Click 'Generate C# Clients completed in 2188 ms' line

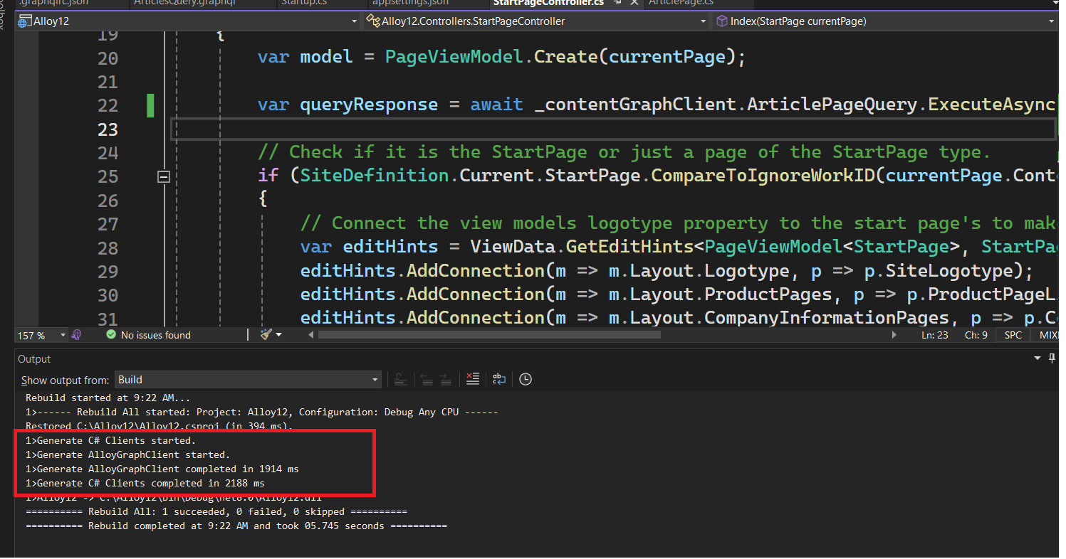coord(145,484)
